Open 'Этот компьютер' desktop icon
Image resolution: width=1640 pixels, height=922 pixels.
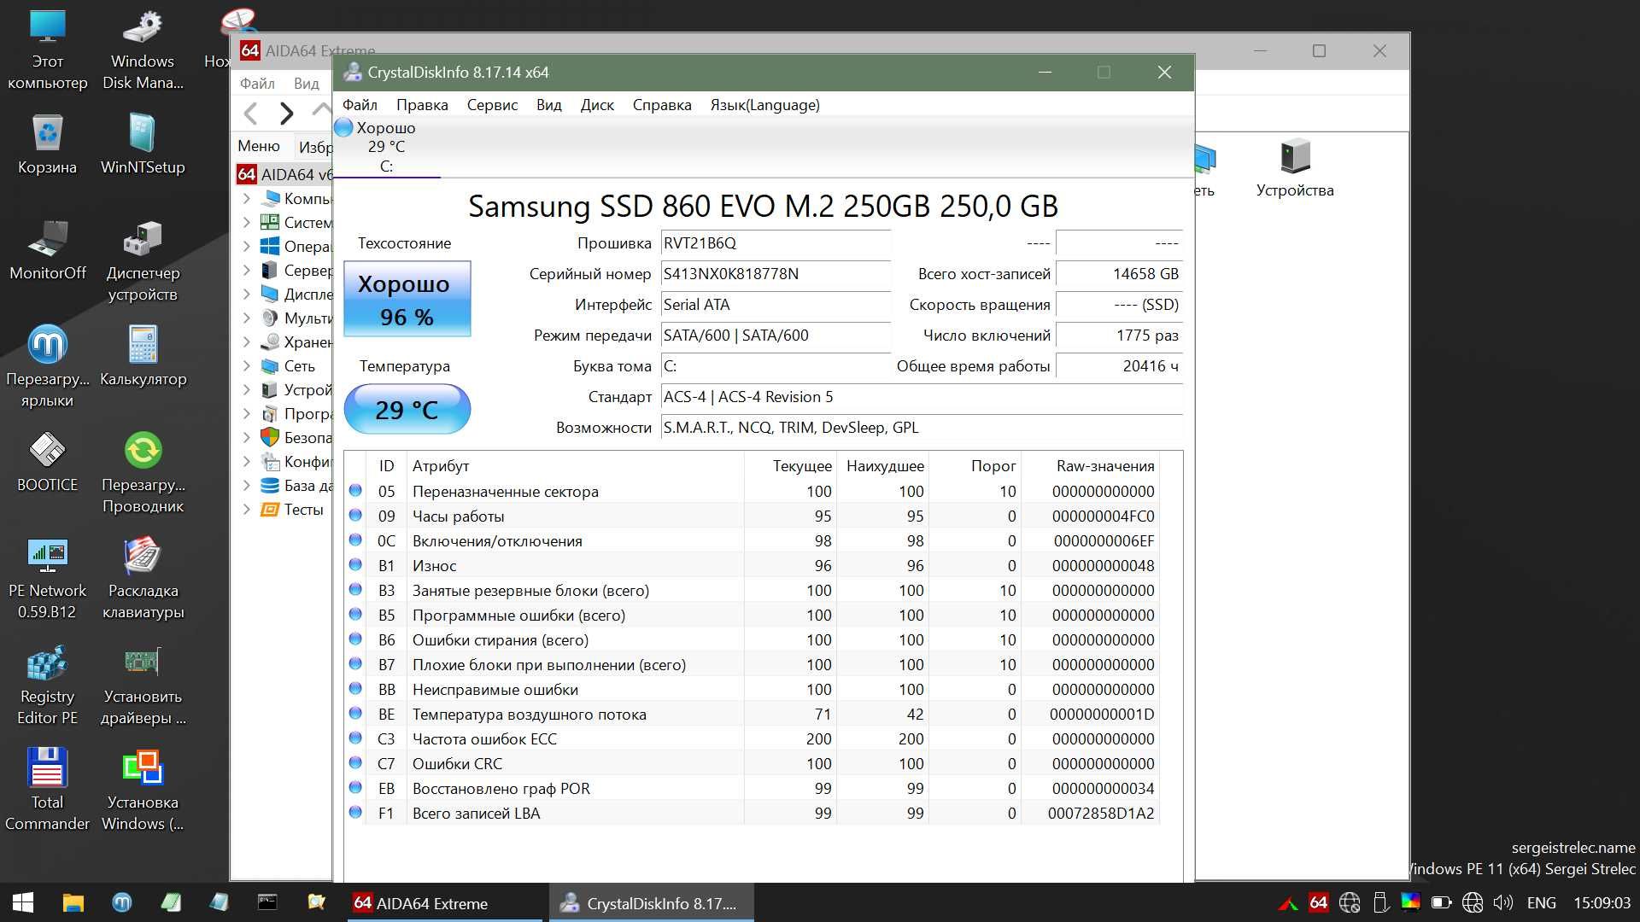47,50
